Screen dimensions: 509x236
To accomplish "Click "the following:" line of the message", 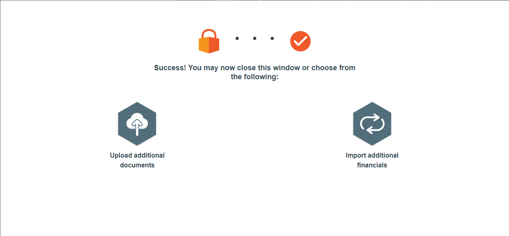I will tap(255, 77).
